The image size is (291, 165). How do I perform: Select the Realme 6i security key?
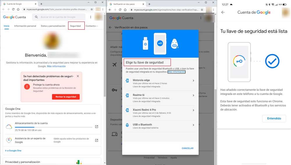click(160, 98)
